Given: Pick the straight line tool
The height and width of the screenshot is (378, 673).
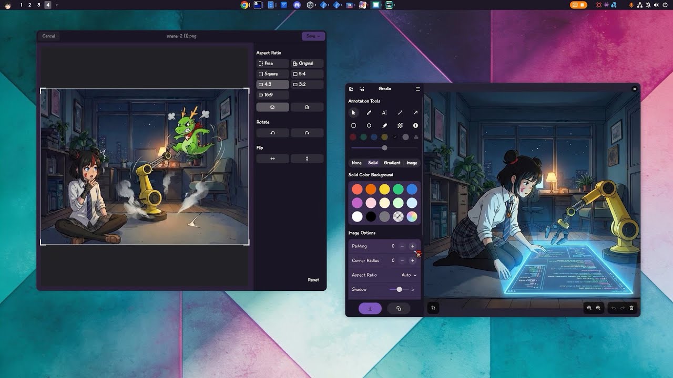Looking at the screenshot, I should [x=400, y=112].
